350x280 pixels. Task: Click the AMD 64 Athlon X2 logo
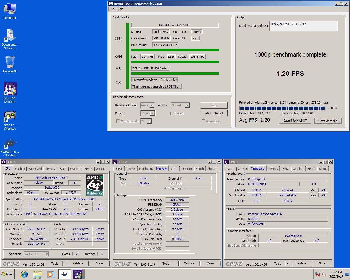tap(95, 185)
